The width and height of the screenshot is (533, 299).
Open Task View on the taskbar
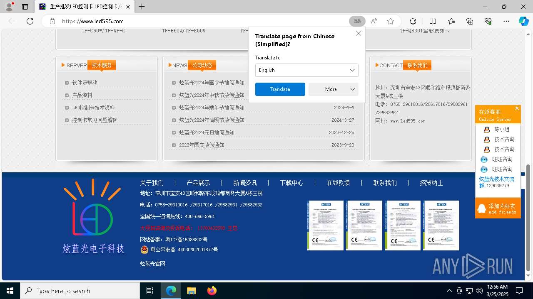click(x=150, y=291)
